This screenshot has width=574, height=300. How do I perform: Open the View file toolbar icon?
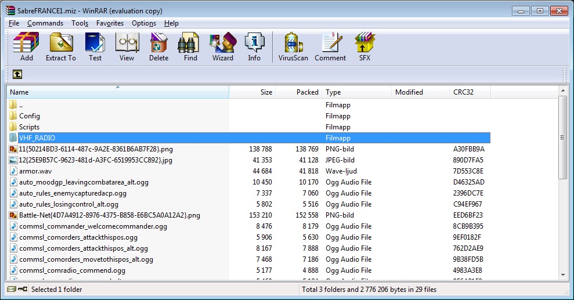coord(127,42)
